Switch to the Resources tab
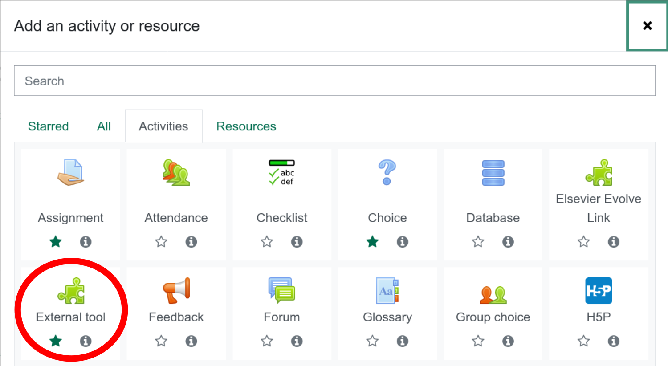 pyautogui.click(x=246, y=126)
